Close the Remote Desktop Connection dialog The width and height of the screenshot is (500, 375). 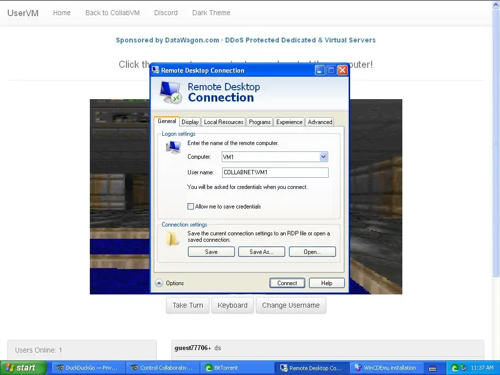[342, 70]
